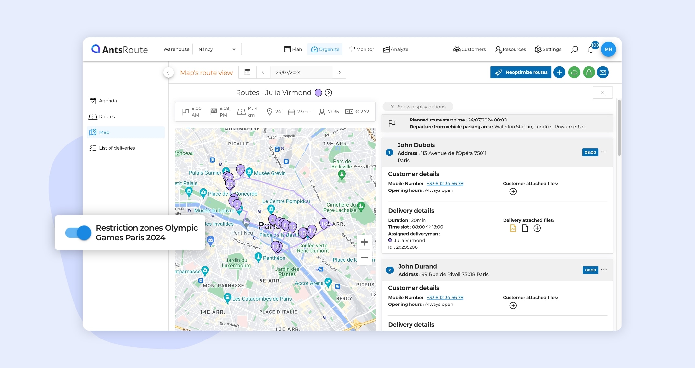695x368 pixels.
Task: Click John Dubois's mobile number link
Action: coord(445,183)
